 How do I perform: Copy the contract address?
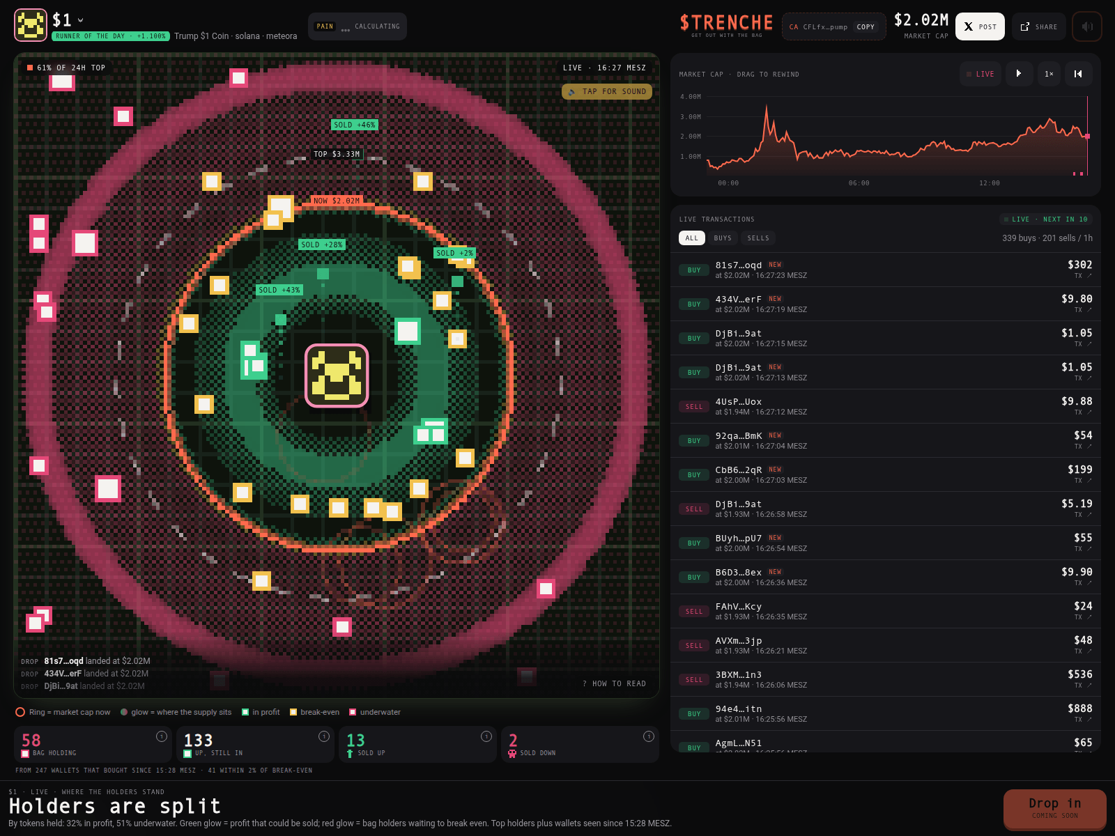(x=866, y=27)
